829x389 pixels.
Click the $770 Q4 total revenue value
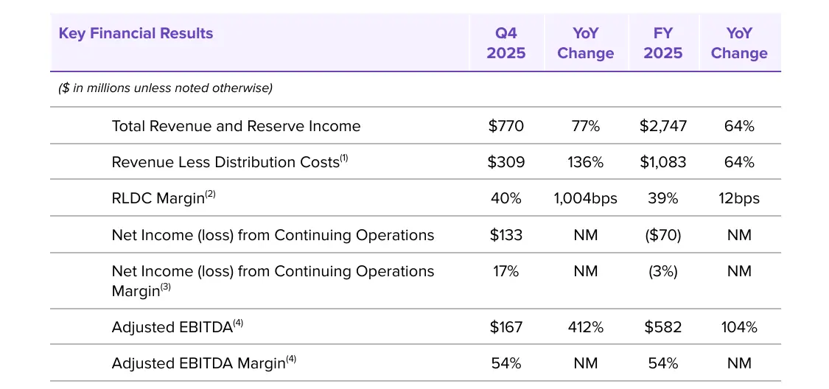506,126
